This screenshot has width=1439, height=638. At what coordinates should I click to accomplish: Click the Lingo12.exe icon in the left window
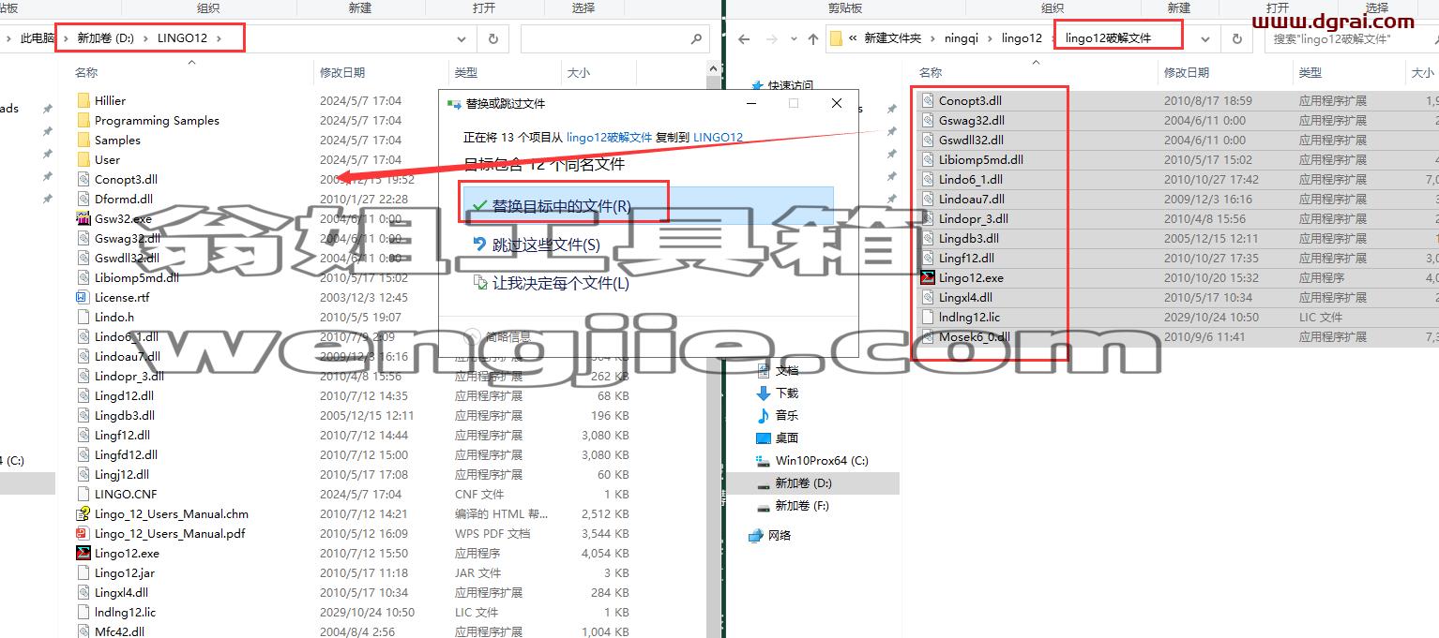[x=83, y=553]
